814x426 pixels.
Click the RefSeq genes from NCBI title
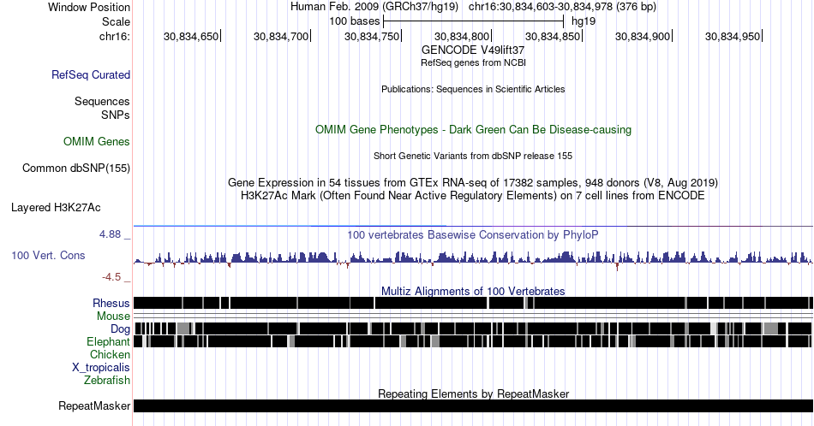click(473, 62)
